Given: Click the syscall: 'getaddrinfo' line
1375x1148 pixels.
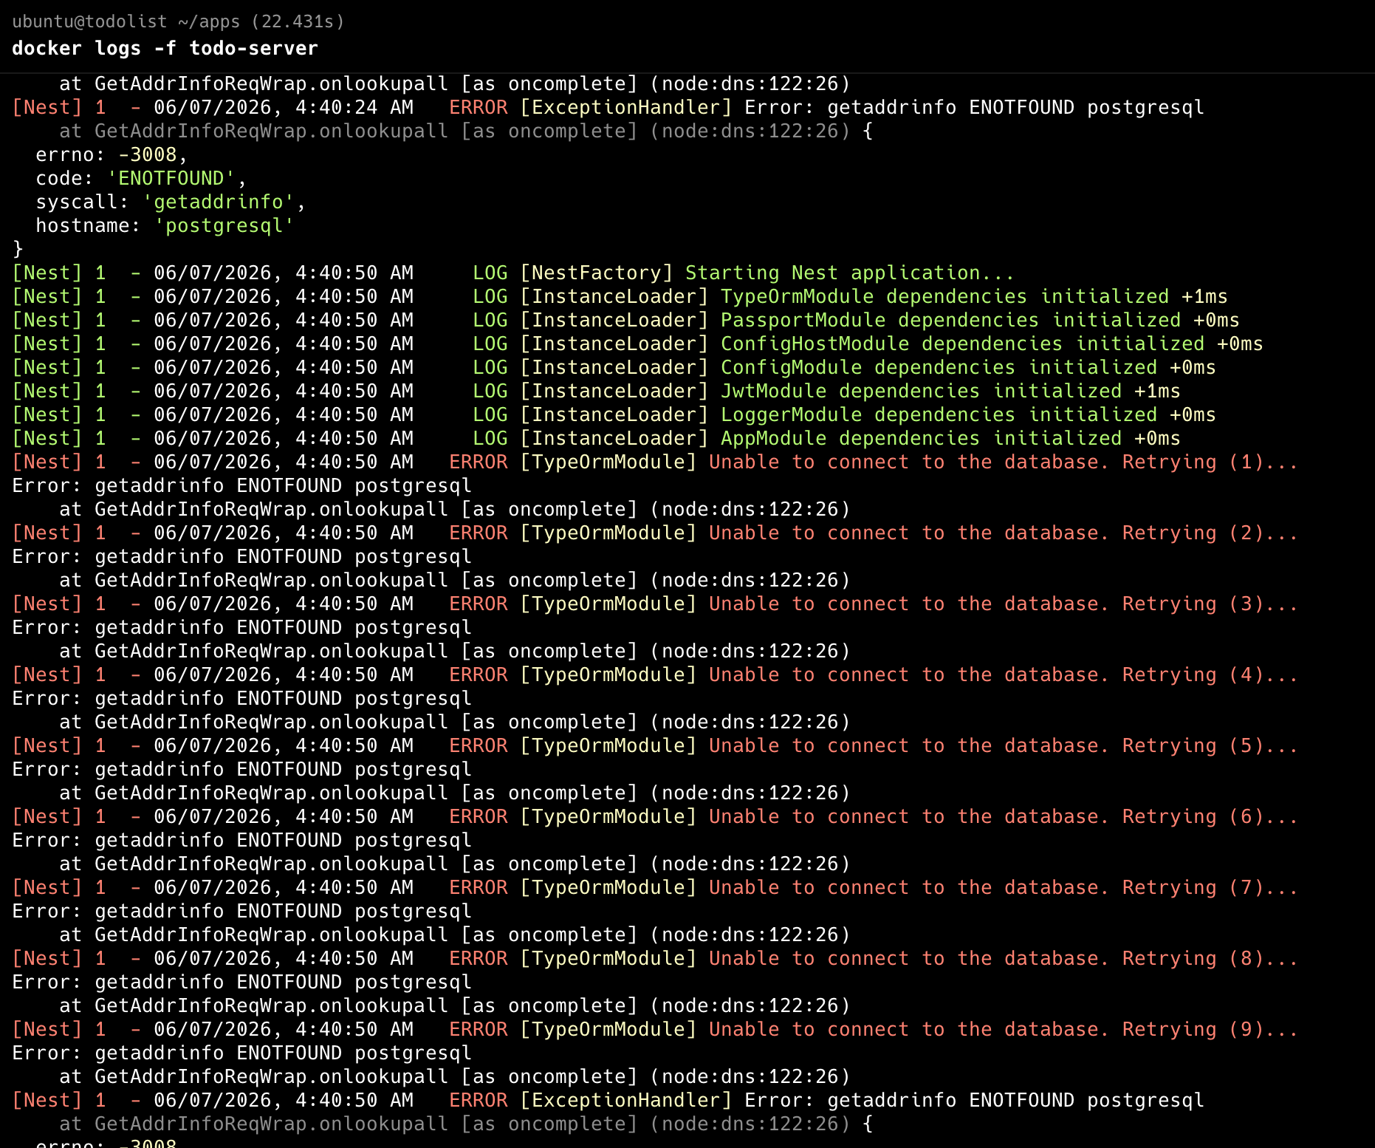Looking at the screenshot, I should click(x=171, y=202).
